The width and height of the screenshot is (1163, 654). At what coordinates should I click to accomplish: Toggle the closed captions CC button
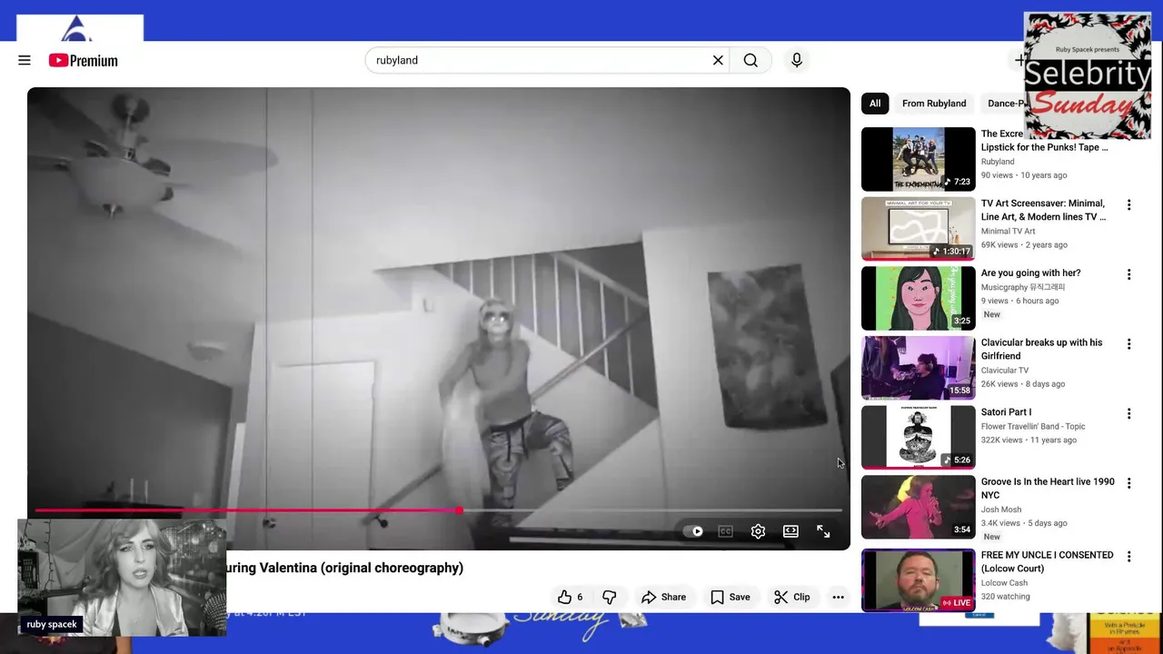click(x=725, y=531)
